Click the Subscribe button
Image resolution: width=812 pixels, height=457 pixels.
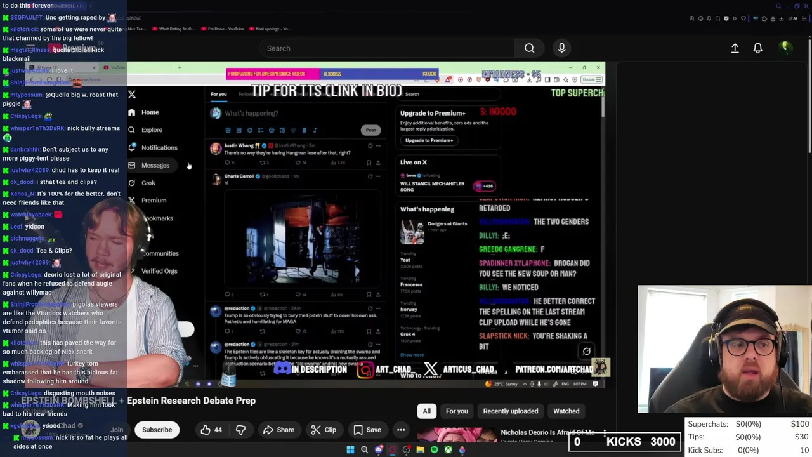pos(157,430)
